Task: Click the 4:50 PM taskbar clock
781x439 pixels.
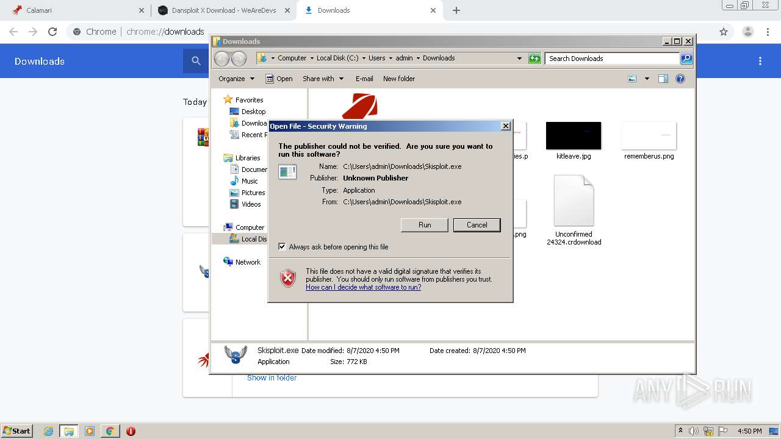Action: click(749, 431)
